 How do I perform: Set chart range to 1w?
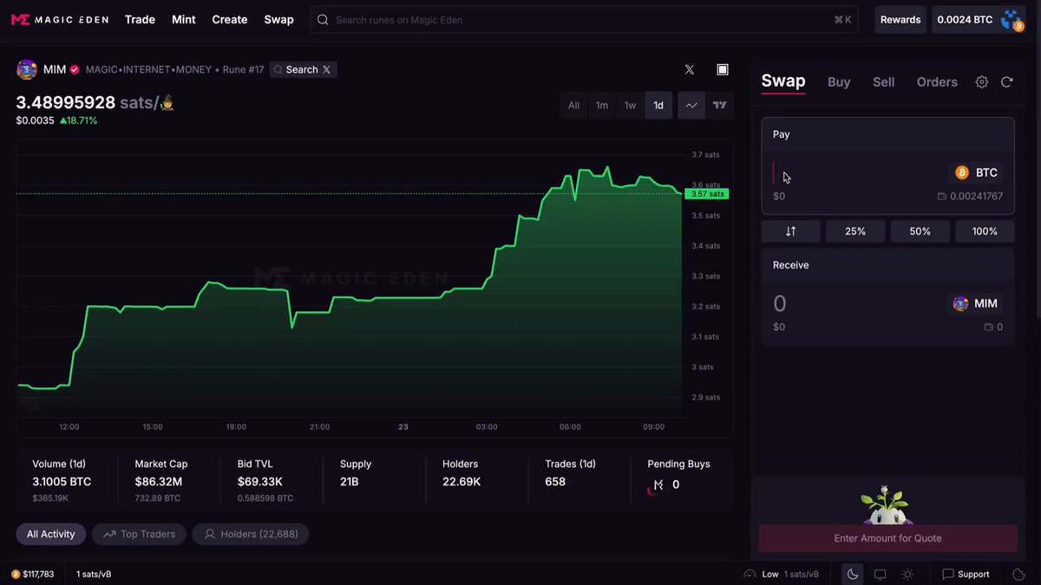(x=630, y=105)
